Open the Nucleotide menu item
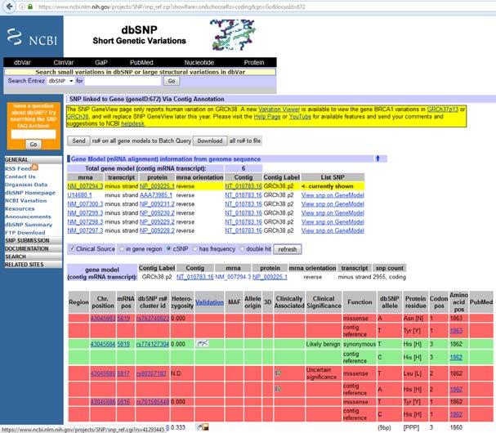 (199, 62)
